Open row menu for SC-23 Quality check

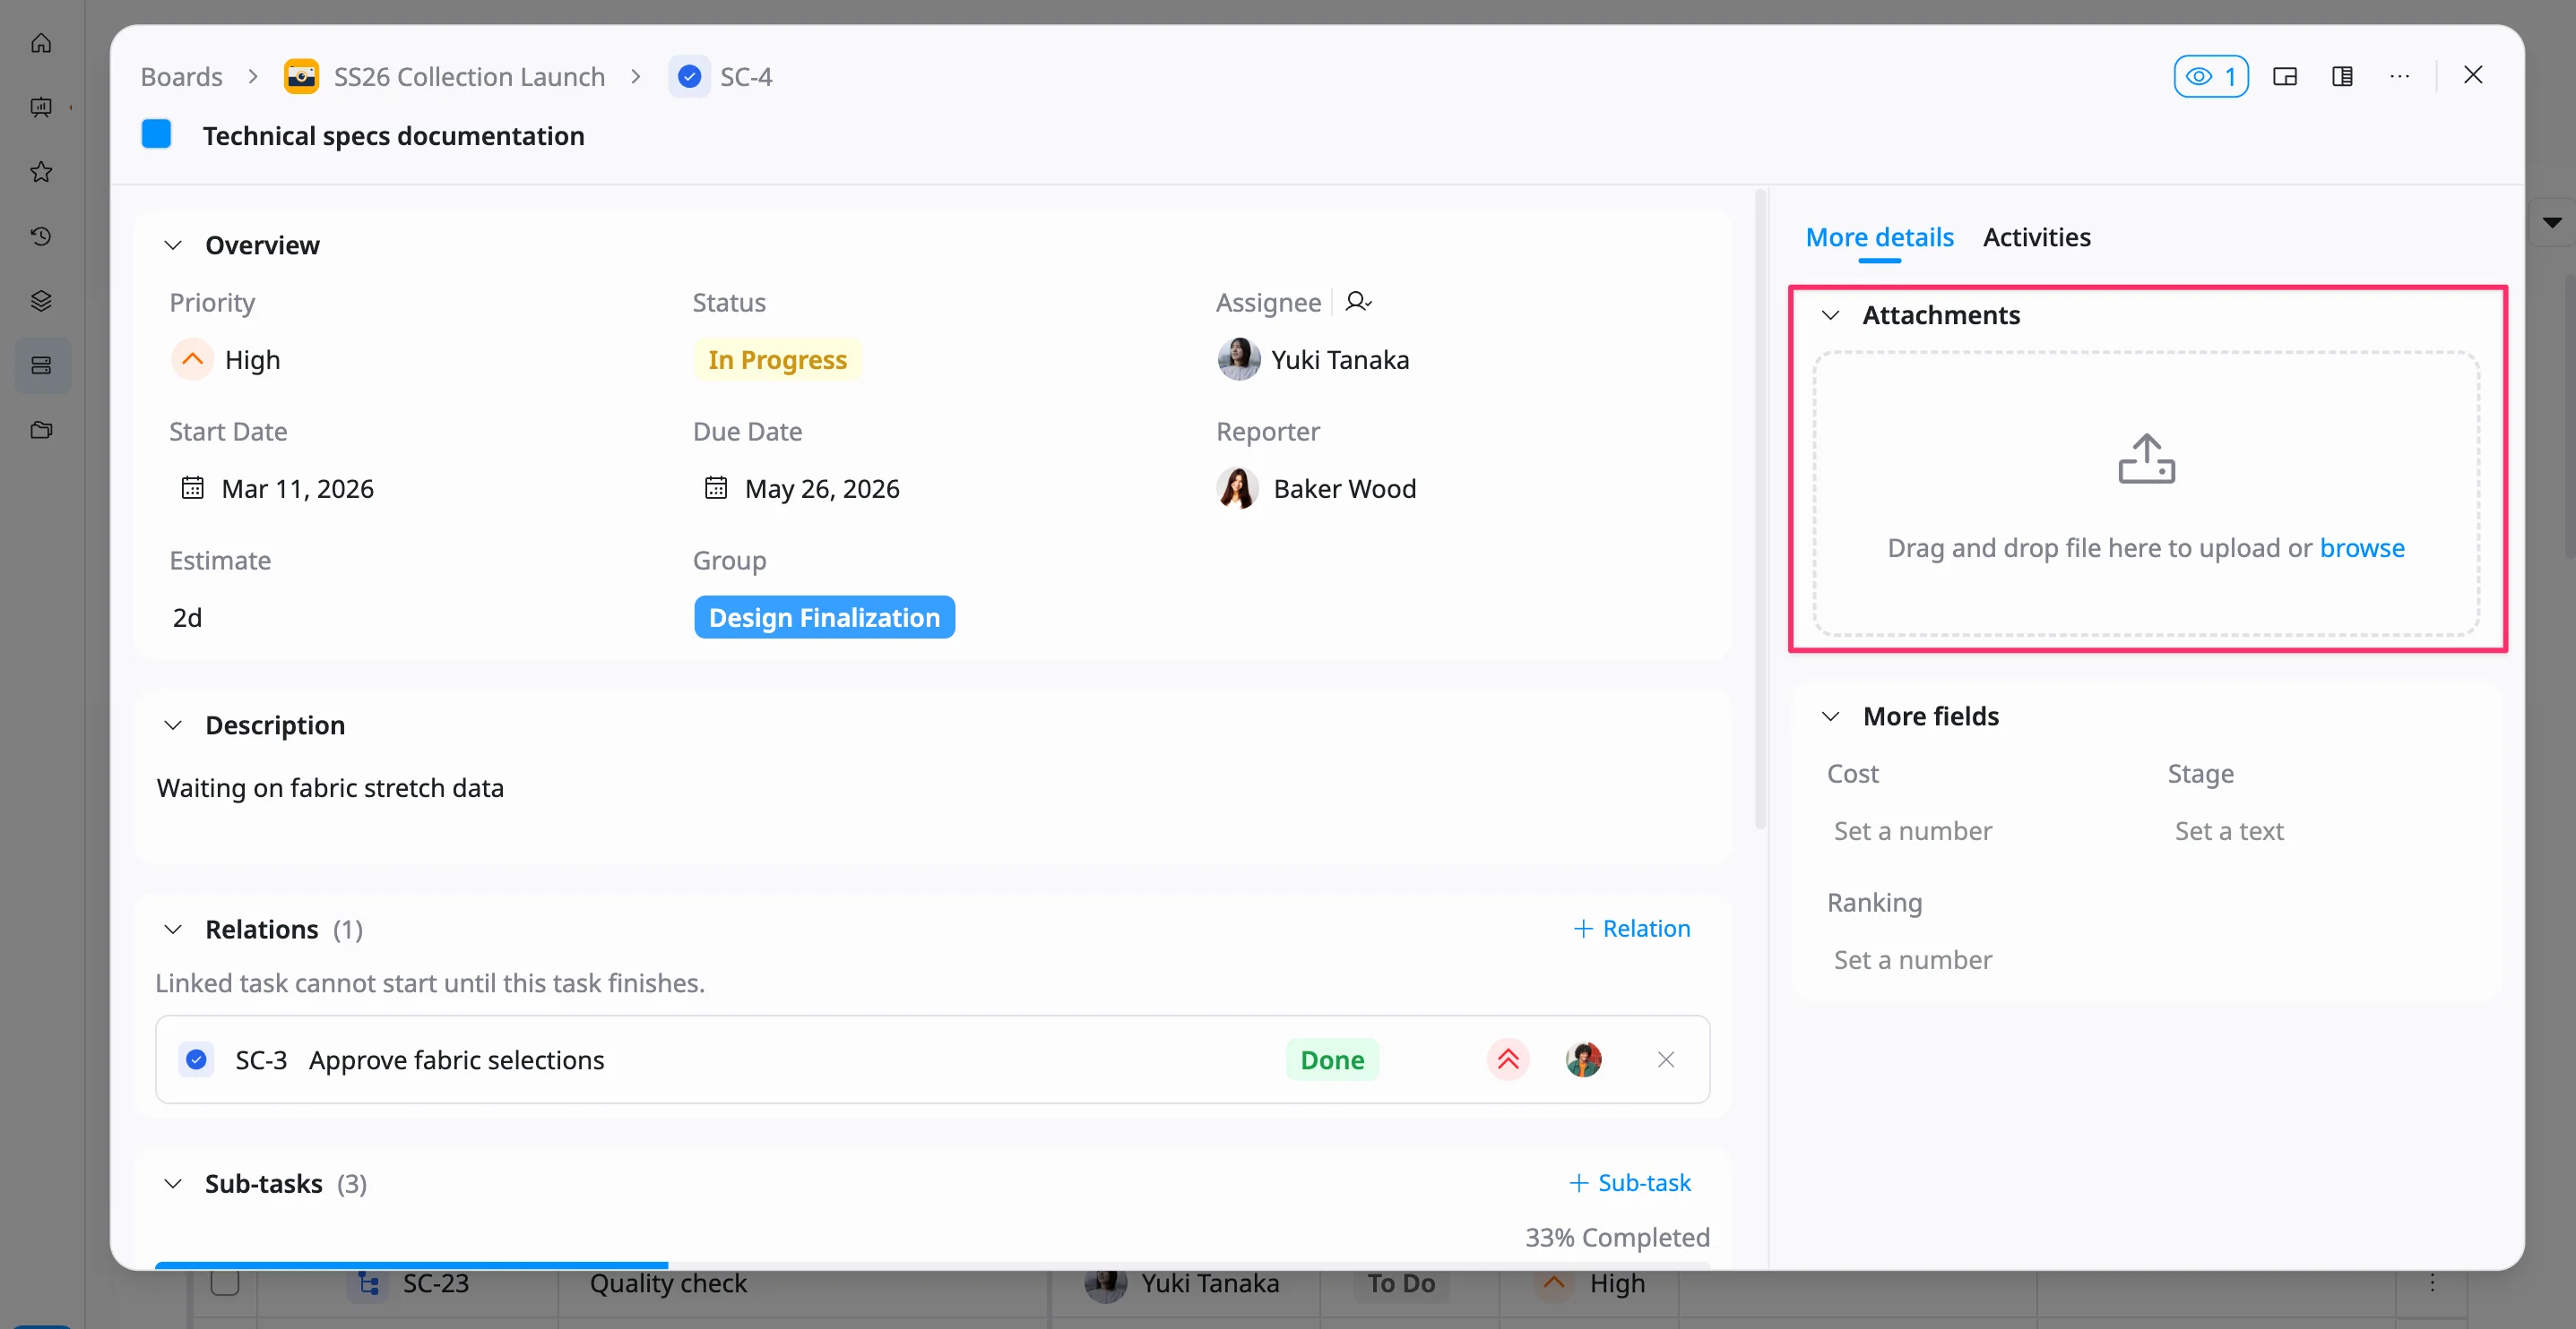click(x=2432, y=1283)
